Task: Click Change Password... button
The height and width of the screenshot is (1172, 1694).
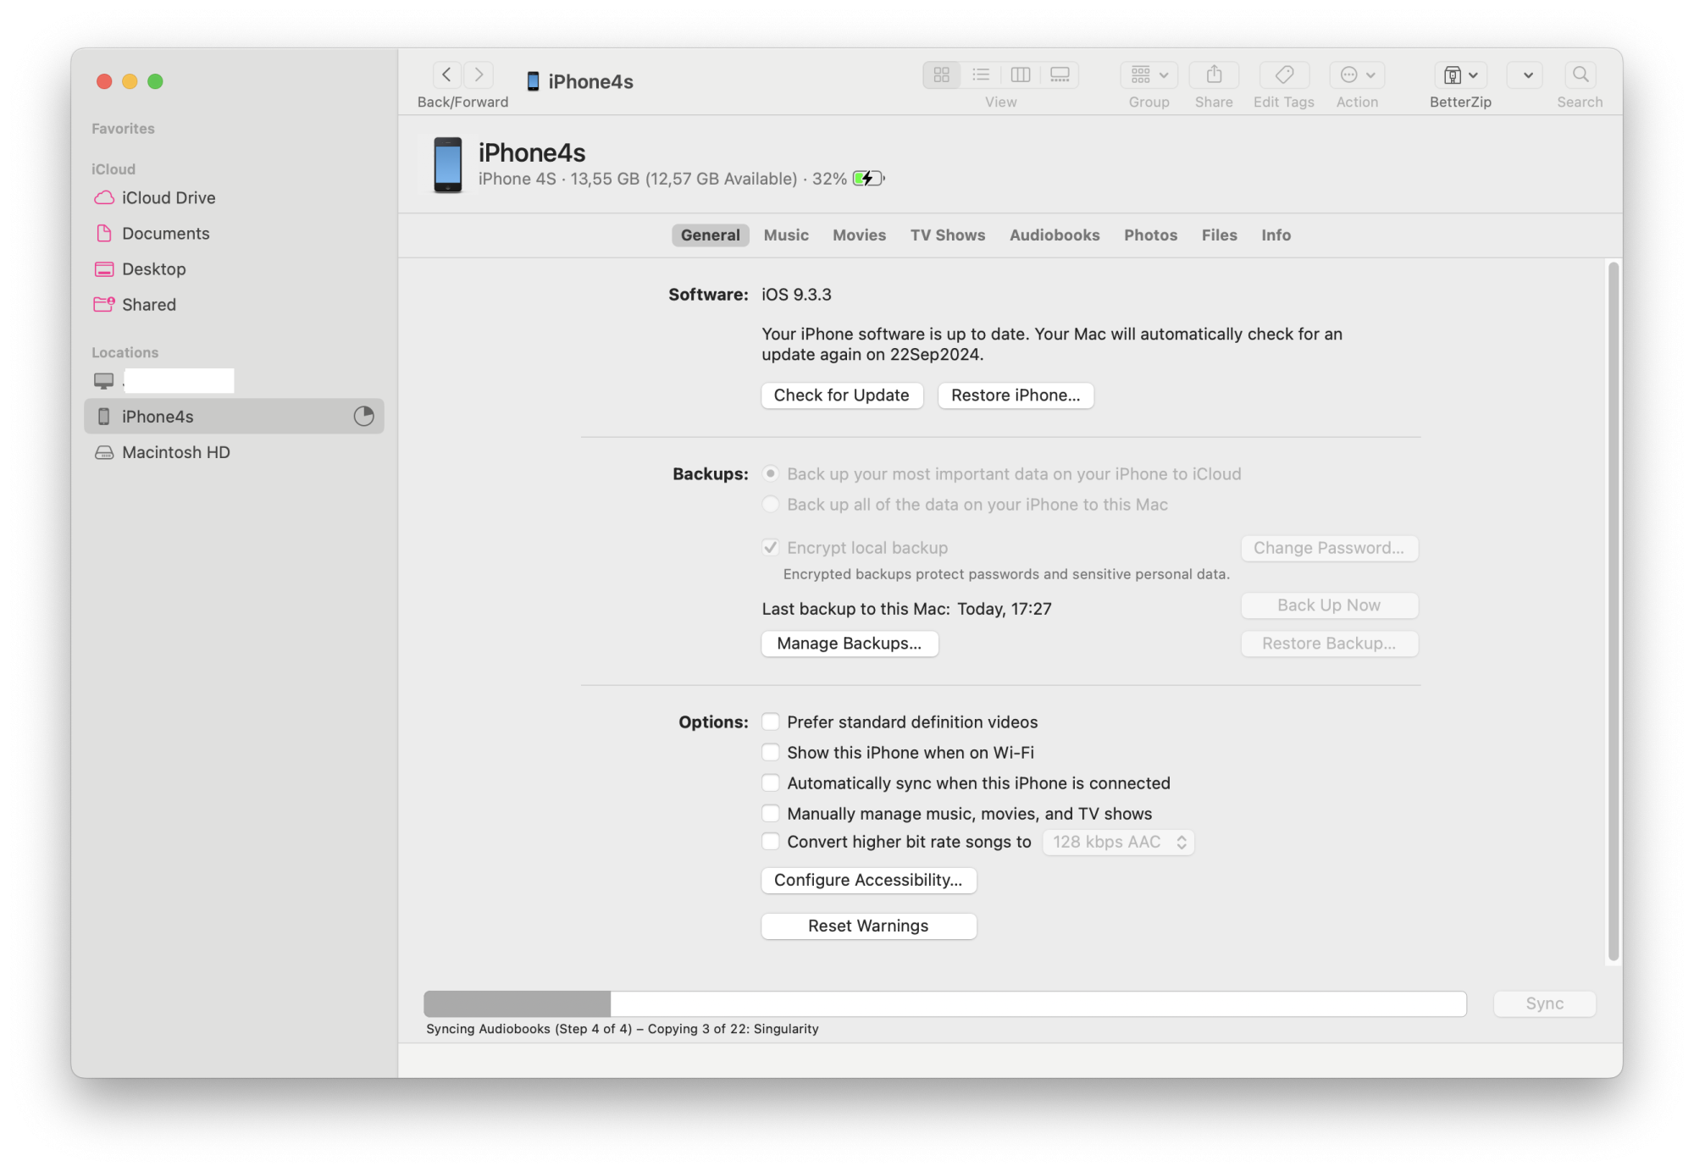Action: pos(1329,548)
